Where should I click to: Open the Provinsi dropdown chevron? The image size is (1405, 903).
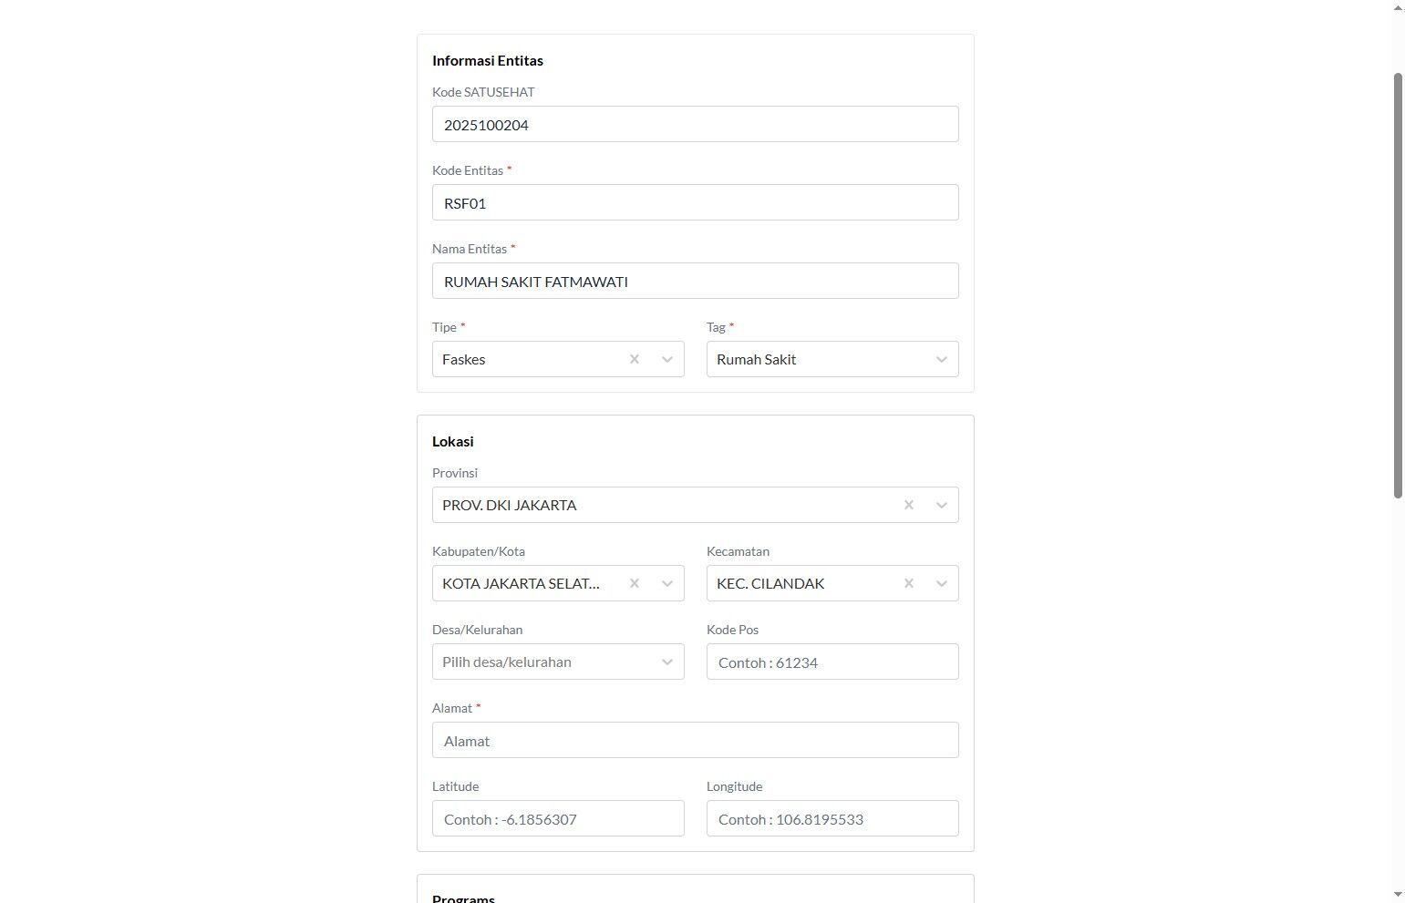(x=942, y=505)
